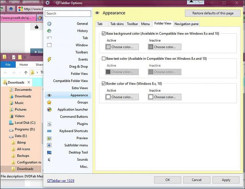Switch to the Tab skins tab

[117, 24]
